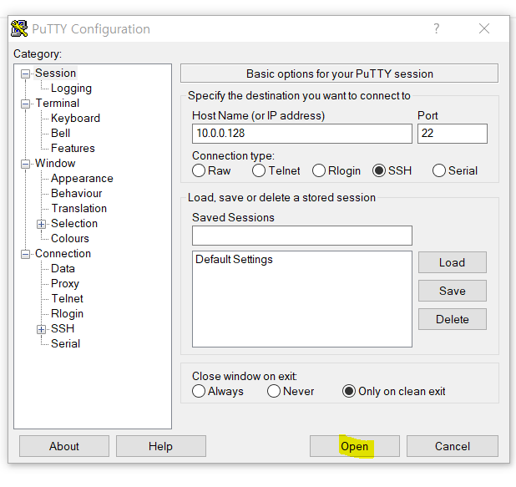Close the PuTTY Configuration dialog
This screenshot has width=516, height=487.
point(484,28)
